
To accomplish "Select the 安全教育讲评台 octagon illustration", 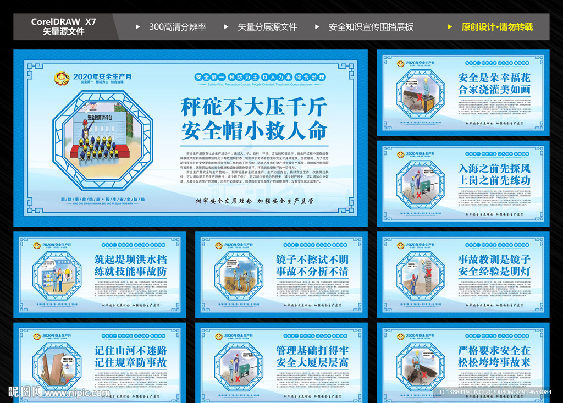I will pos(103,140).
